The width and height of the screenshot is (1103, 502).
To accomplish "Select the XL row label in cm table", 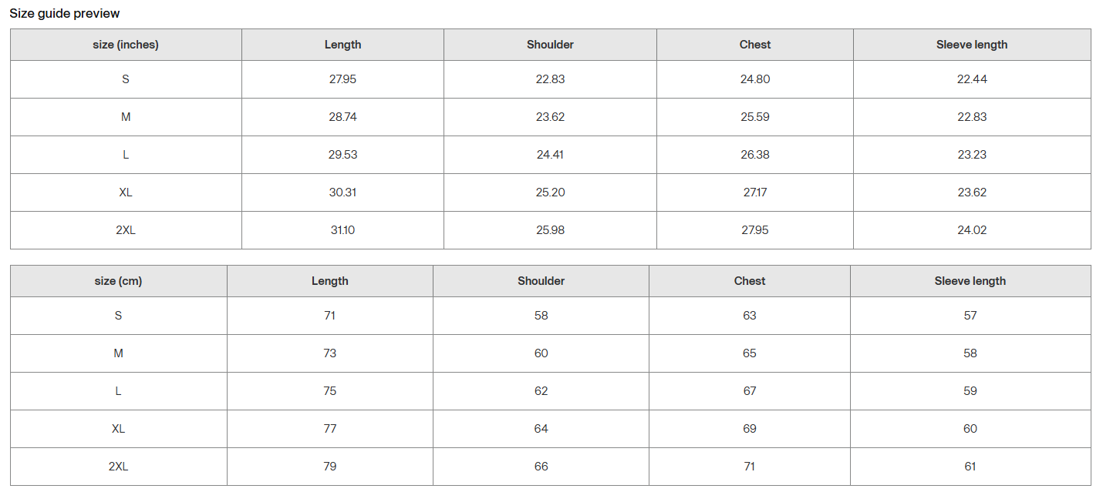I will (x=118, y=429).
